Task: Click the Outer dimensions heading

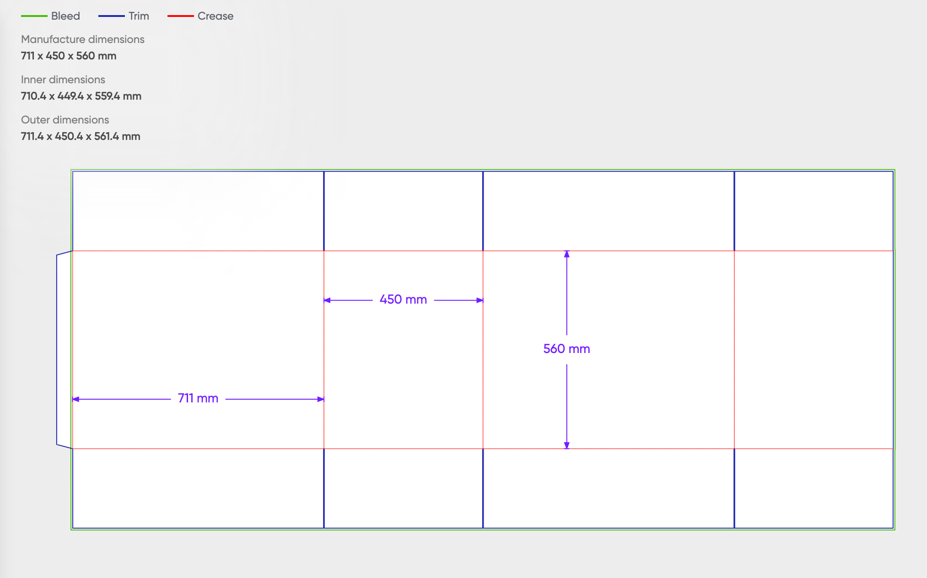Action: coord(65,120)
